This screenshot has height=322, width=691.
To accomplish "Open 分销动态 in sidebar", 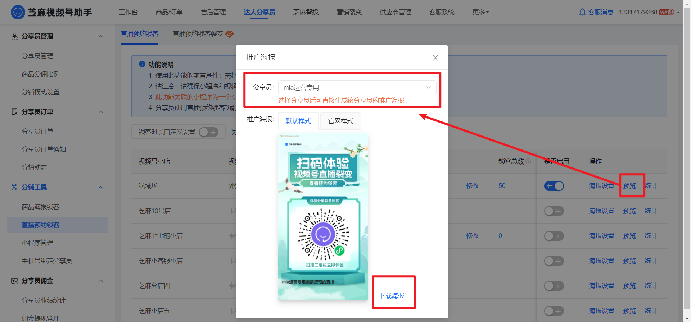I will [x=34, y=167].
